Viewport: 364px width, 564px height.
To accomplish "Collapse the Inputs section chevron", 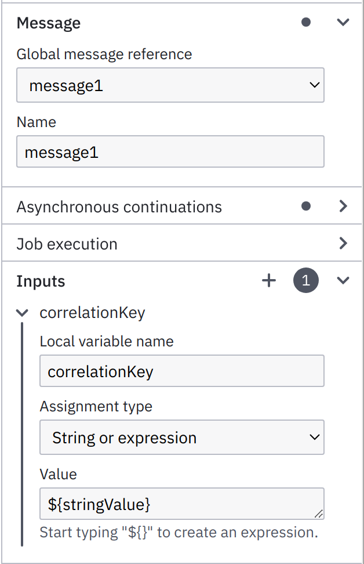I will [343, 280].
